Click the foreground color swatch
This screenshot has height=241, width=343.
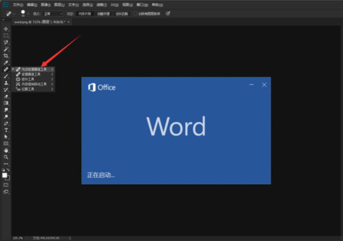(5, 175)
